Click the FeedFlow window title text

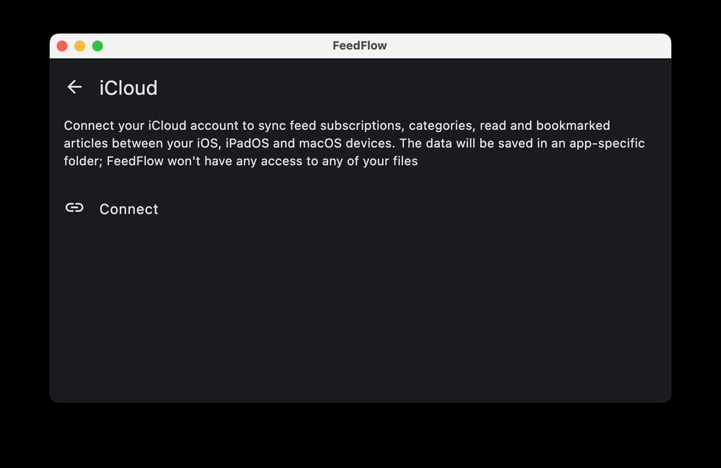tap(360, 45)
